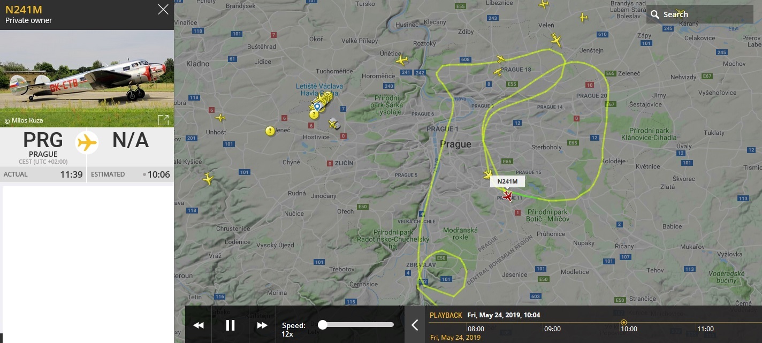Adjust the playback speed slider handle

point(323,324)
